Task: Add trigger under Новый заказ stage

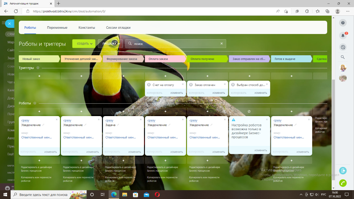Action: pos(39,76)
